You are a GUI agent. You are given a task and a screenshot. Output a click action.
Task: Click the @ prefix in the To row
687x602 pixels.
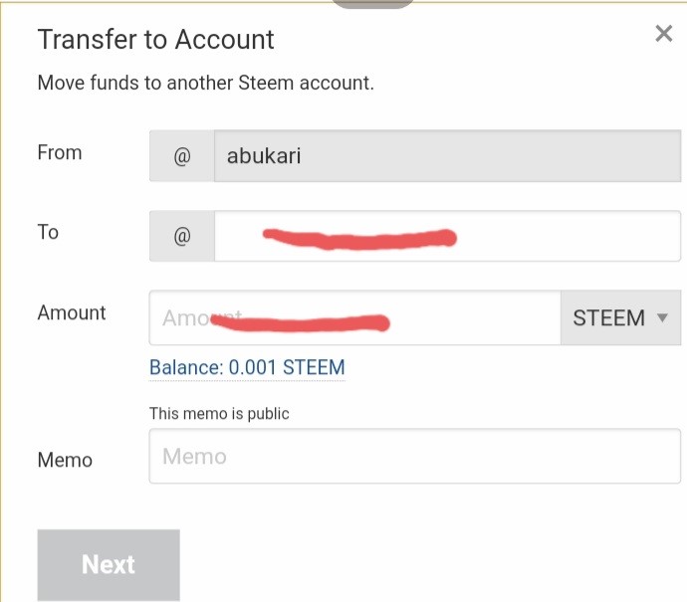(182, 237)
